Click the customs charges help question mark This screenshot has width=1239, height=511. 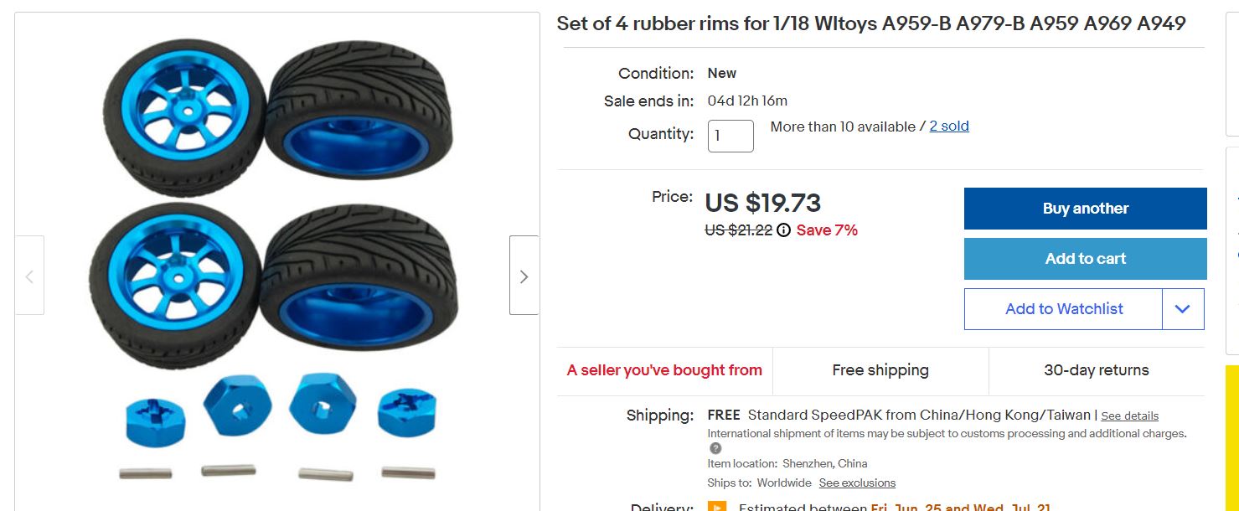tap(715, 448)
